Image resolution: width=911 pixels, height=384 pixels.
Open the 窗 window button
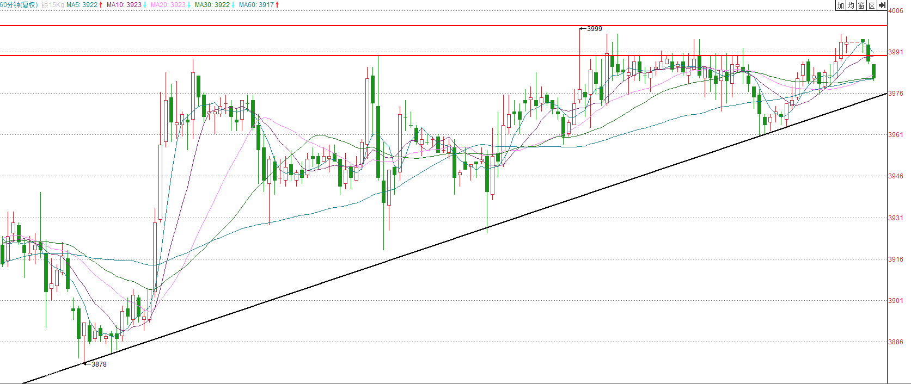pos(861,5)
